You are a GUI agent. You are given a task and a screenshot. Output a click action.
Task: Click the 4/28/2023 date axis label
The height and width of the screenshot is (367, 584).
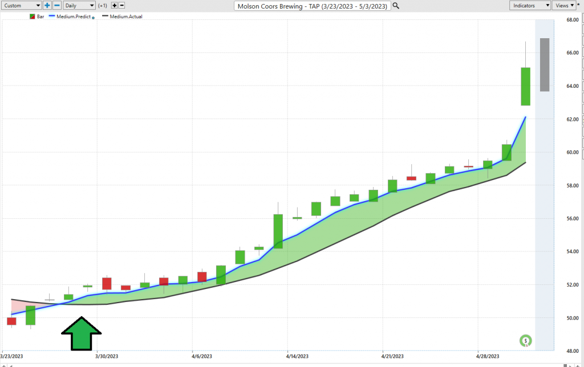[x=488, y=356]
